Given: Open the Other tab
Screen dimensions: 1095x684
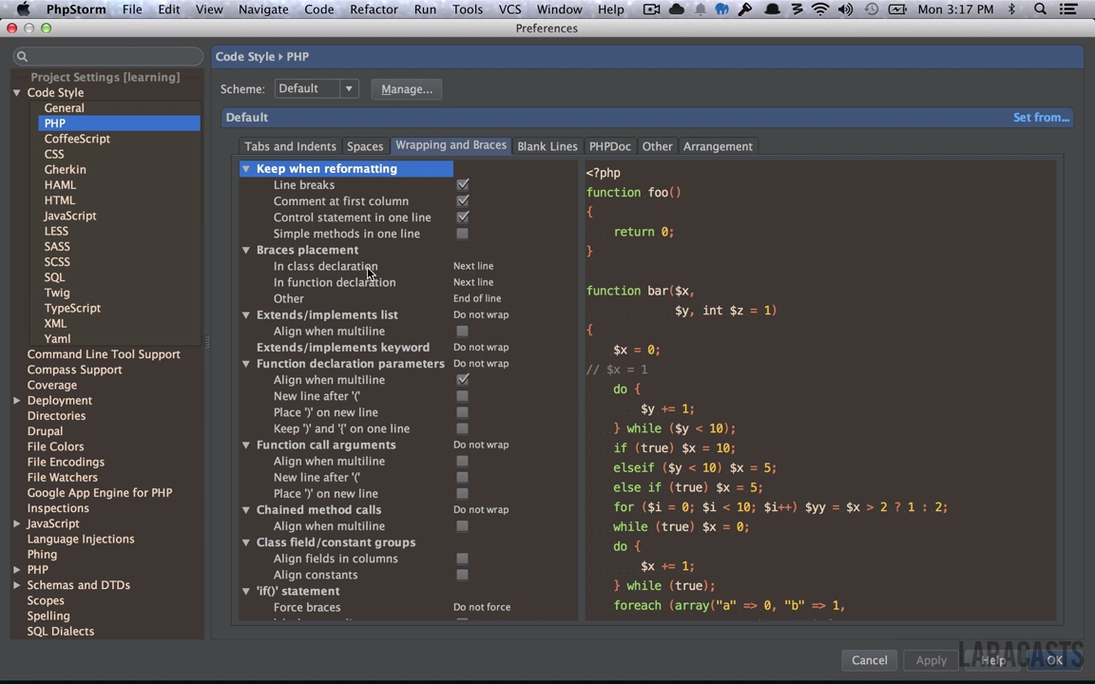Looking at the screenshot, I should click(657, 146).
